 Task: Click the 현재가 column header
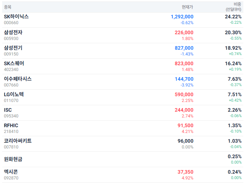188,7
